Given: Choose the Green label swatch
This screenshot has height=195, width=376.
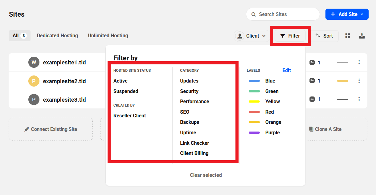Looking at the screenshot, I should pyautogui.click(x=254, y=91).
